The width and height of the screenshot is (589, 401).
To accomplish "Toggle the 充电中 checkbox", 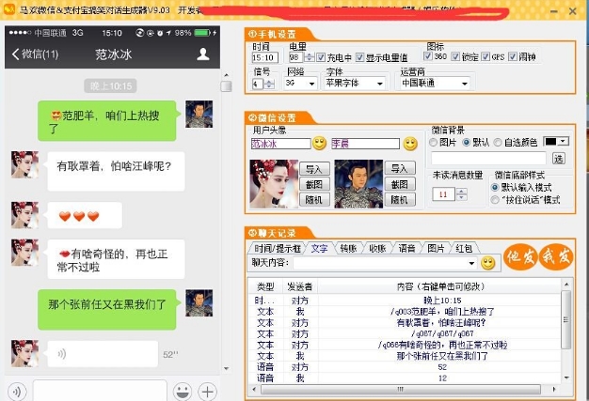I will (321, 57).
